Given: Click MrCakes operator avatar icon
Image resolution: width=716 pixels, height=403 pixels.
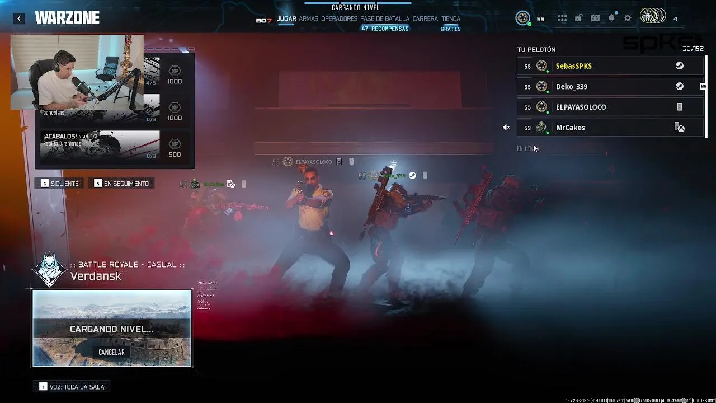Looking at the screenshot, I should tap(541, 128).
